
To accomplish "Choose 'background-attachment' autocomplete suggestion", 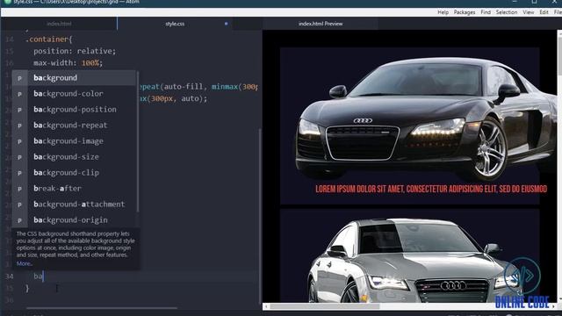I will click(x=74, y=204).
